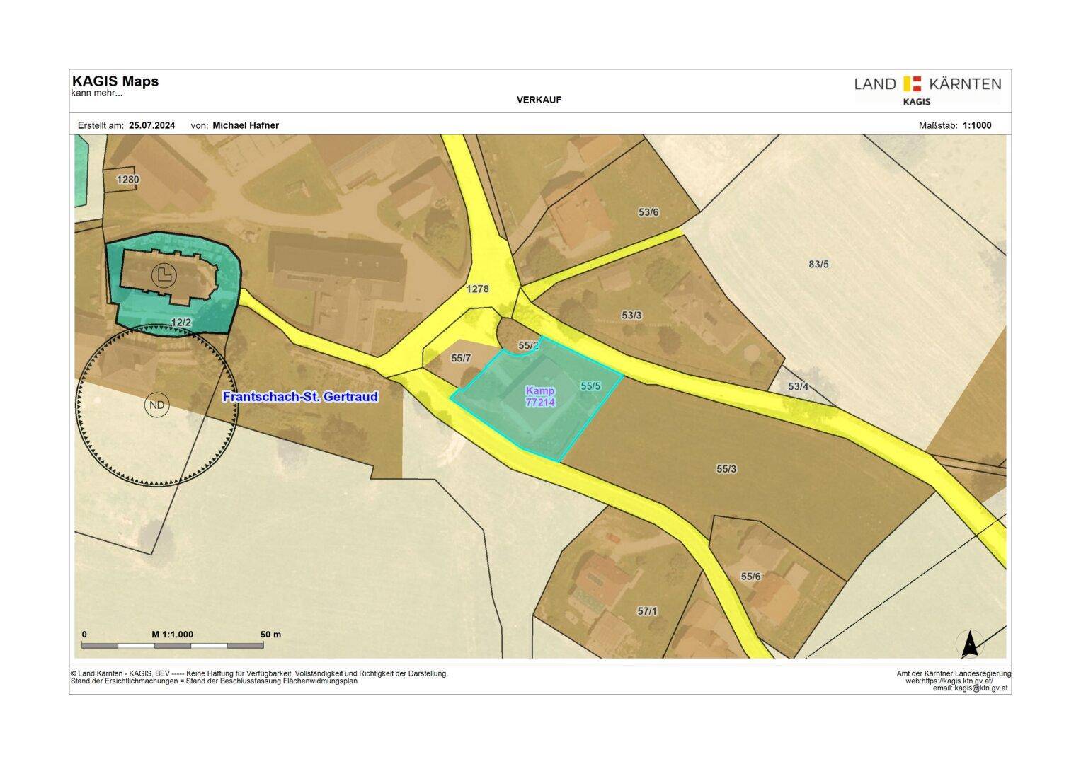Click the Maßstab value 1:1000
Screen dimensions: 1081x764
[977, 125]
